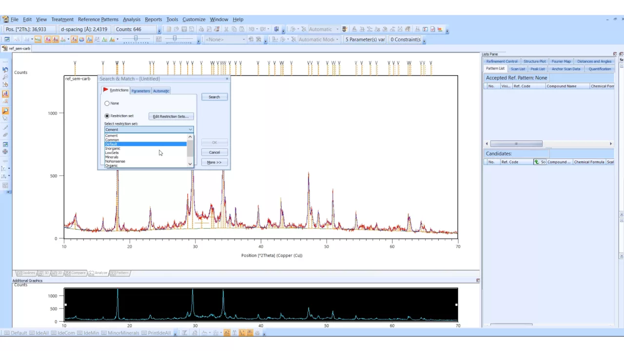Image resolution: width=624 pixels, height=351 pixels.
Task: Open the Analyze tab below the graph
Action: [x=98, y=273]
